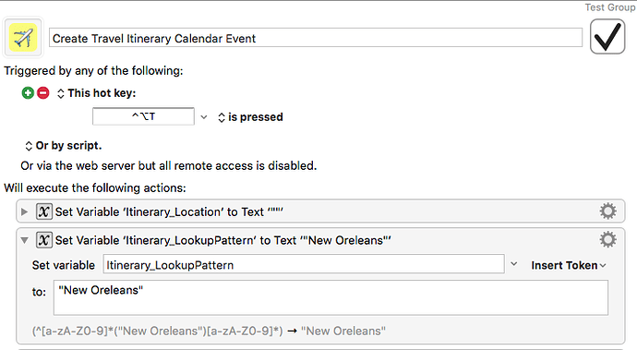Click the yellow airplane macro icon
Viewport: 637px width, 350px height.
click(23, 37)
